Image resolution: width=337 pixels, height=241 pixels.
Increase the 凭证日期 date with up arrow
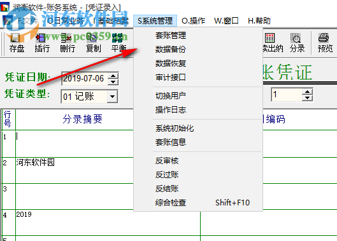click(x=113, y=76)
